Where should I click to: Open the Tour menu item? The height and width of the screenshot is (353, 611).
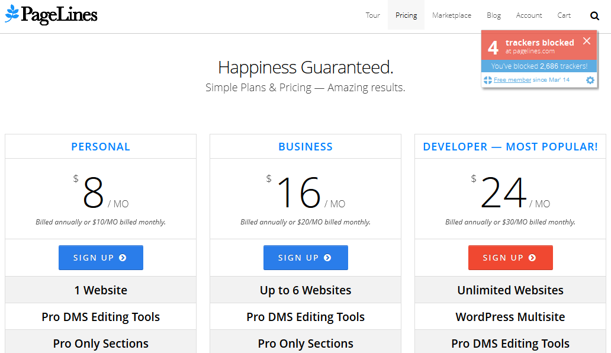(x=372, y=15)
